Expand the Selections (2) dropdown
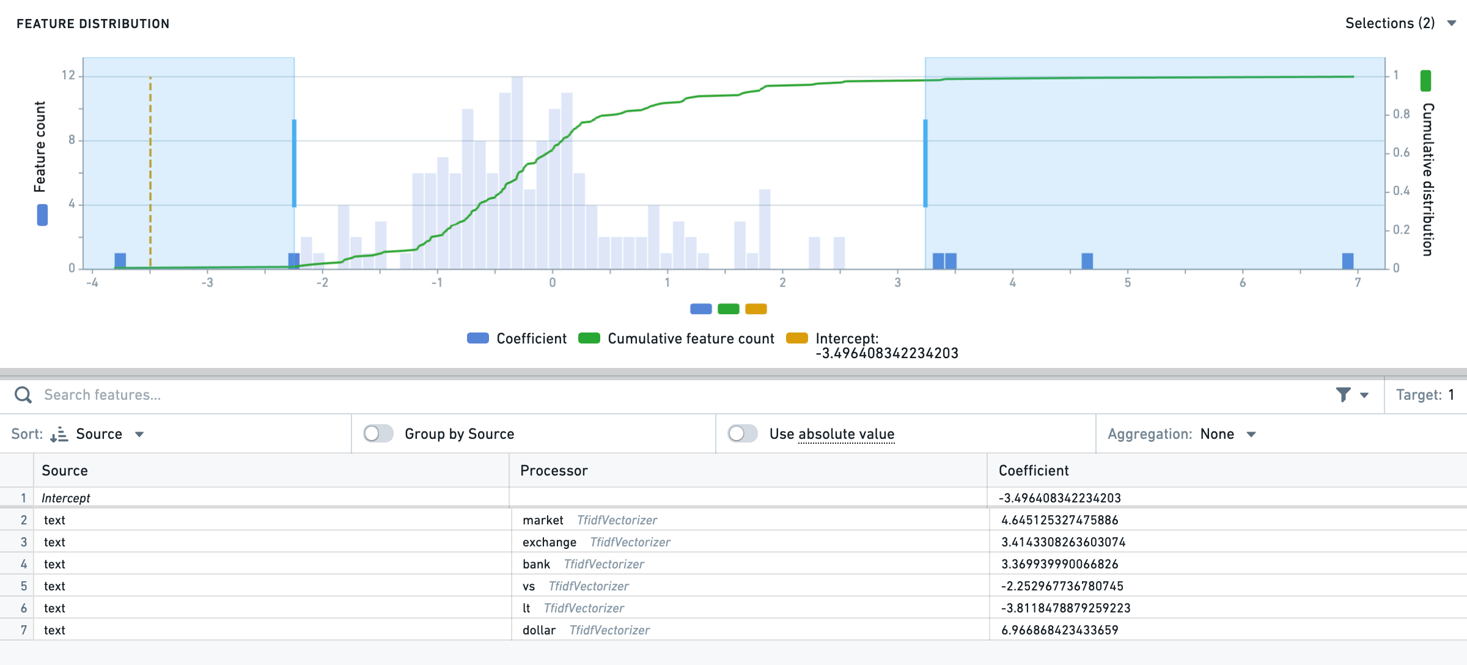 (1400, 23)
